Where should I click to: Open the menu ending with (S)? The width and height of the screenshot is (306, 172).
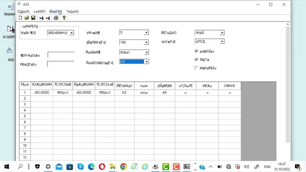pos(55,11)
